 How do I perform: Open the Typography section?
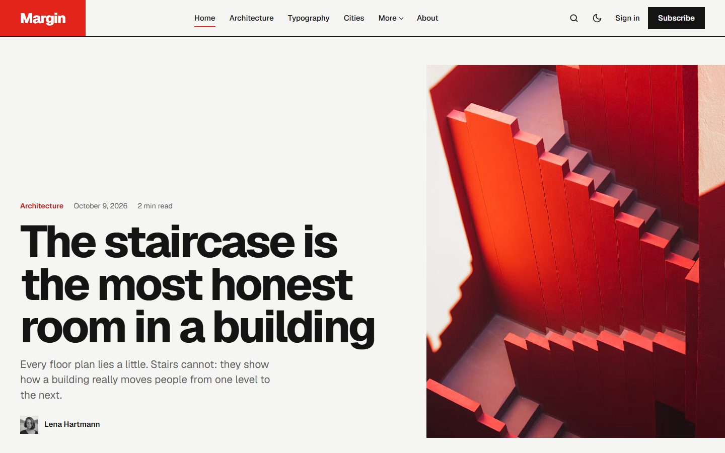click(309, 18)
